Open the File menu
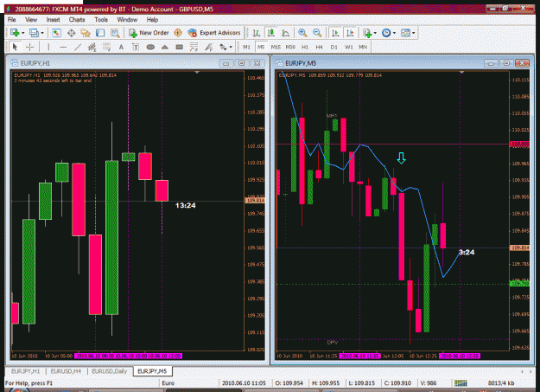The image size is (540, 392). tap(12, 20)
